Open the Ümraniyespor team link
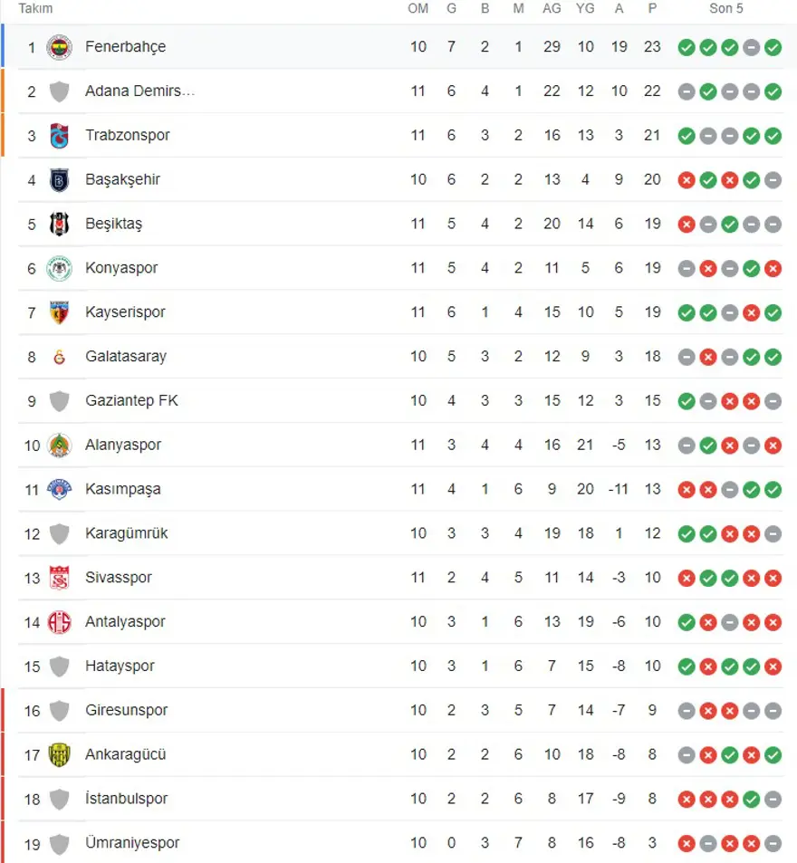797x863 pixels. pos(132,843)
